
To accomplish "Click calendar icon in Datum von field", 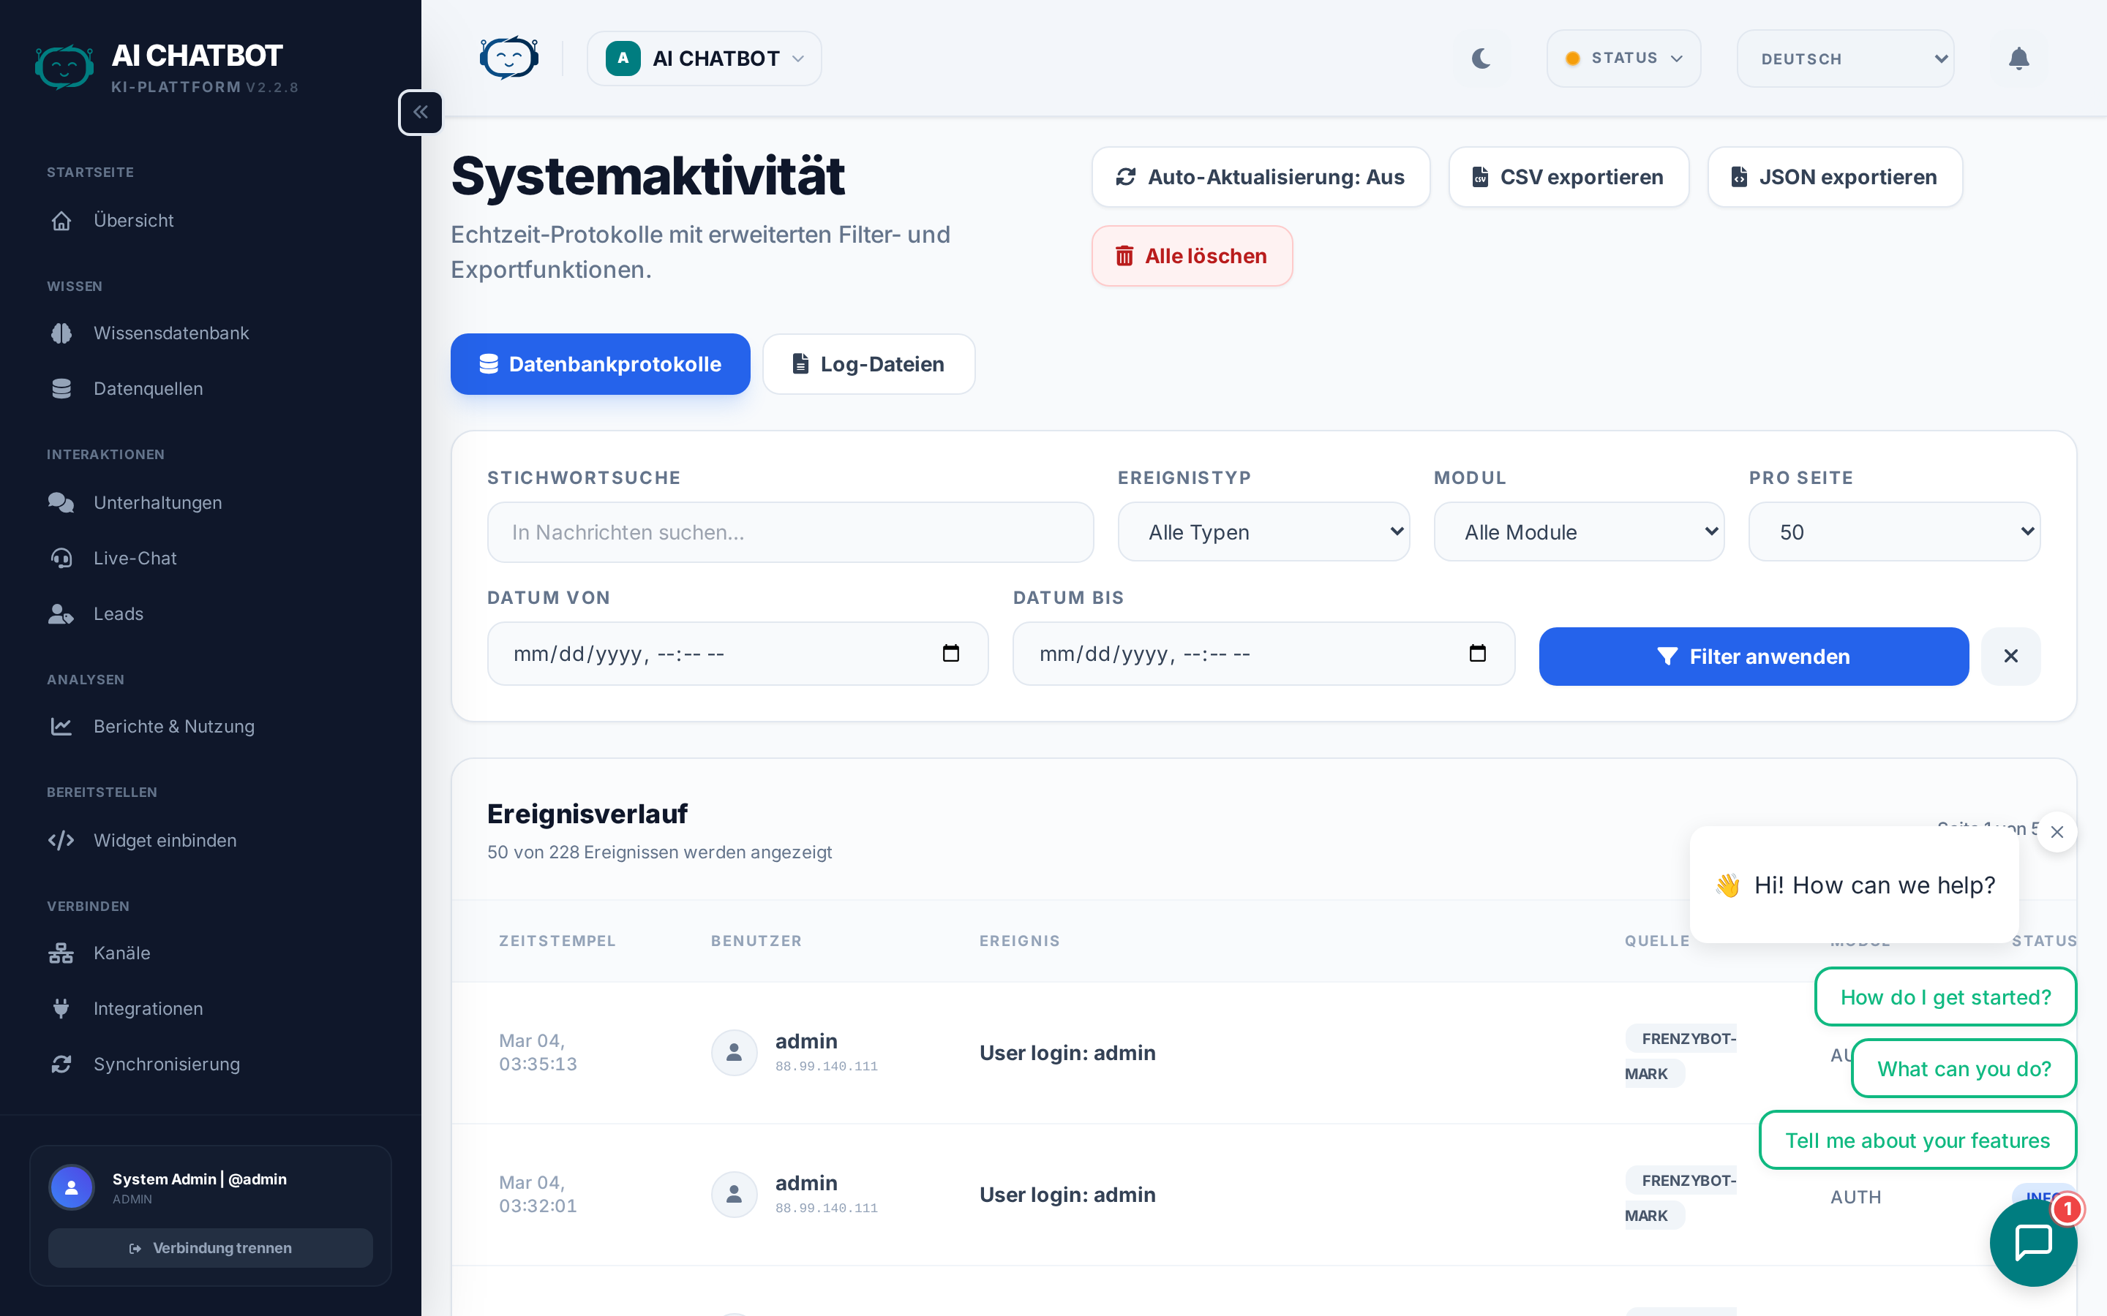I will [951, 654].
